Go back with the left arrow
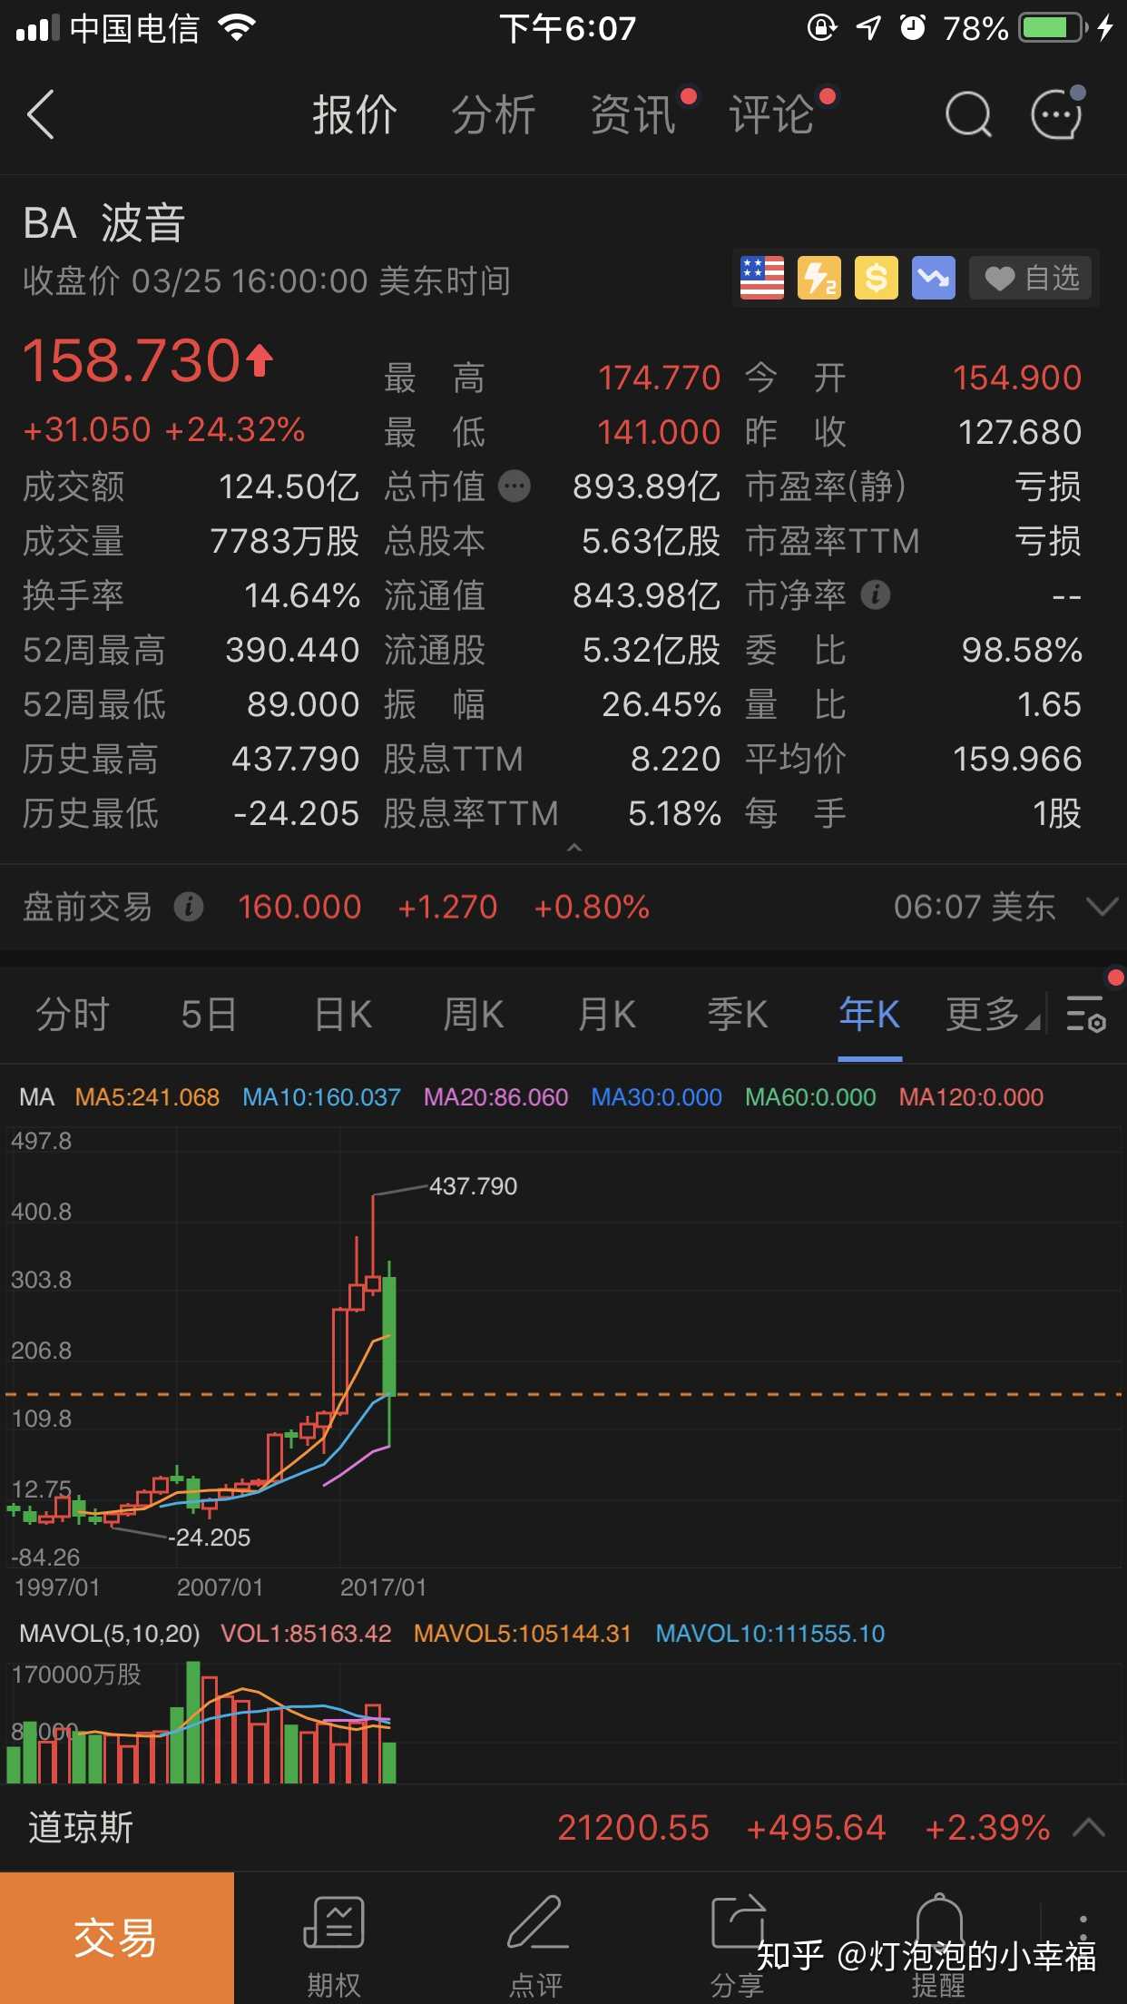Screen dimensions: 1127x2004 (41, 114)
